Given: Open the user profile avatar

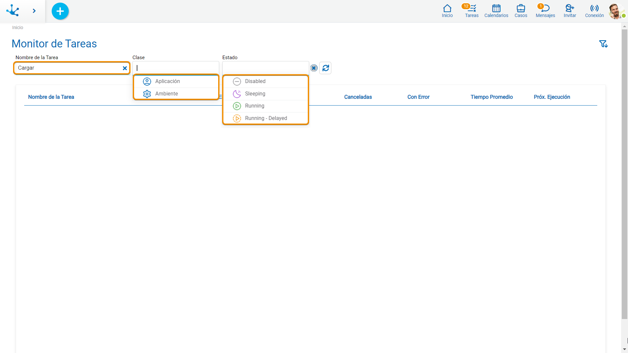Looking at the screenshot, I should coord(616,11).
